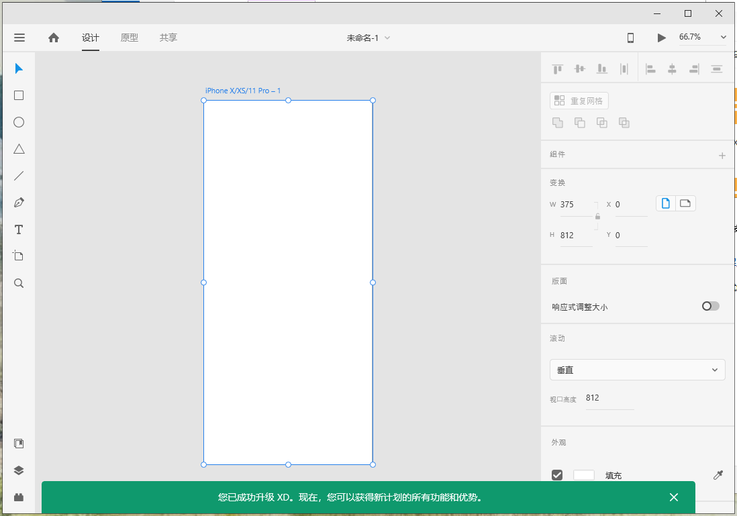Image resolution: width=737 pixels, height=516 pixels.
Task: Open the Layers panel icon
Action: 19,470
